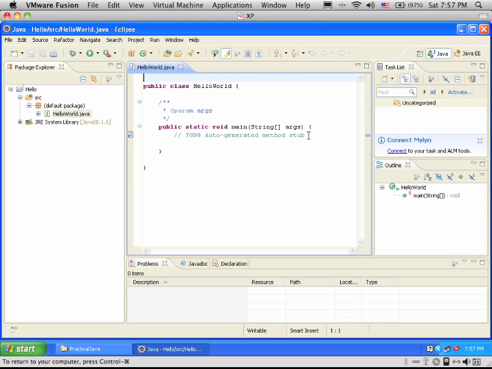
Task: Click the editor's vertical scrollbar down arrow
Action: pyautogui.click(x=360, y=242)
